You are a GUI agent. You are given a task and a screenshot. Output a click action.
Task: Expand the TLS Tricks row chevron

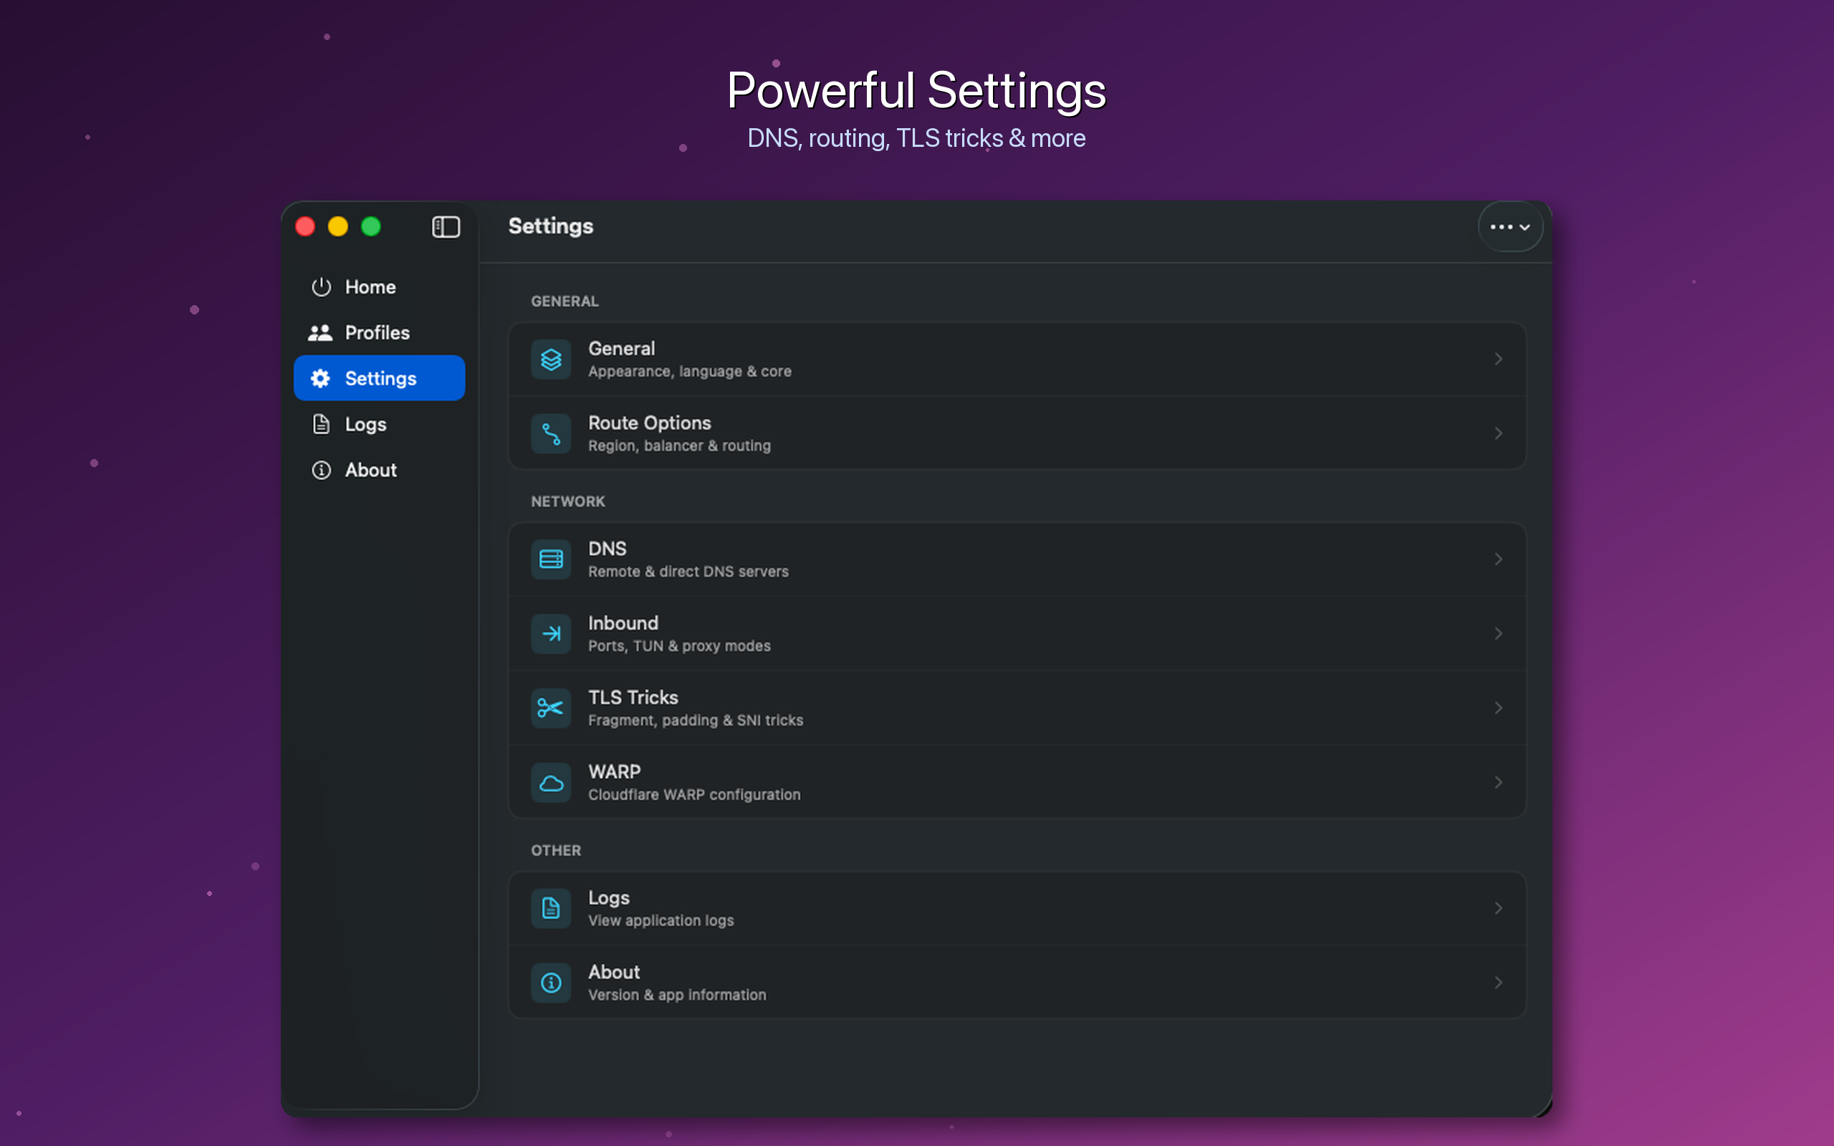(x=1498, y=708)
